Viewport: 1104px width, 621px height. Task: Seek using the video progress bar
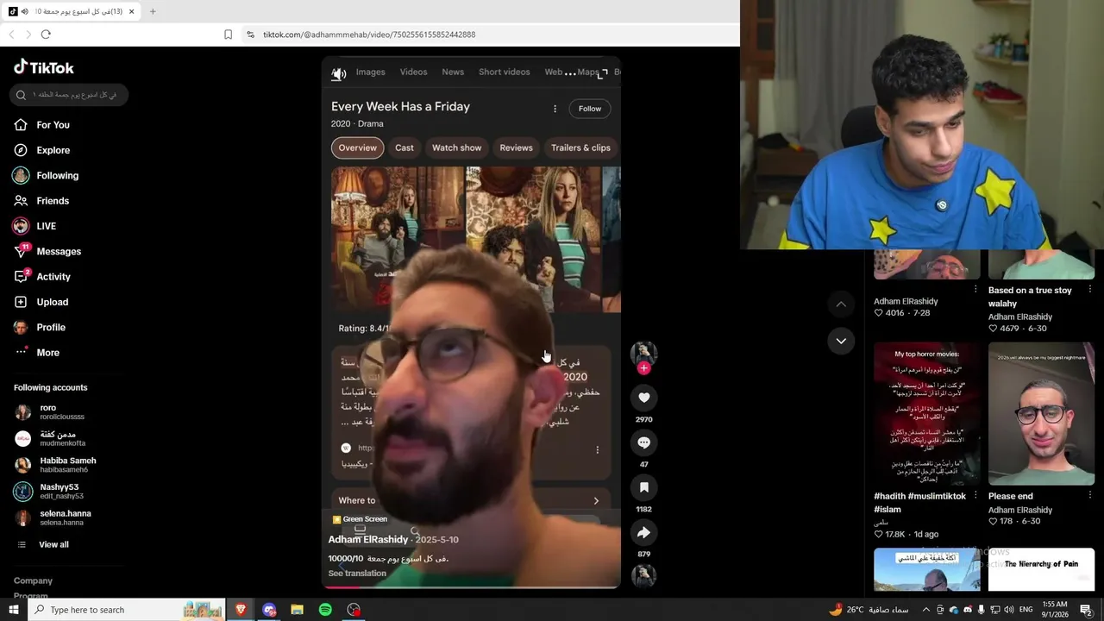(471, 586)
